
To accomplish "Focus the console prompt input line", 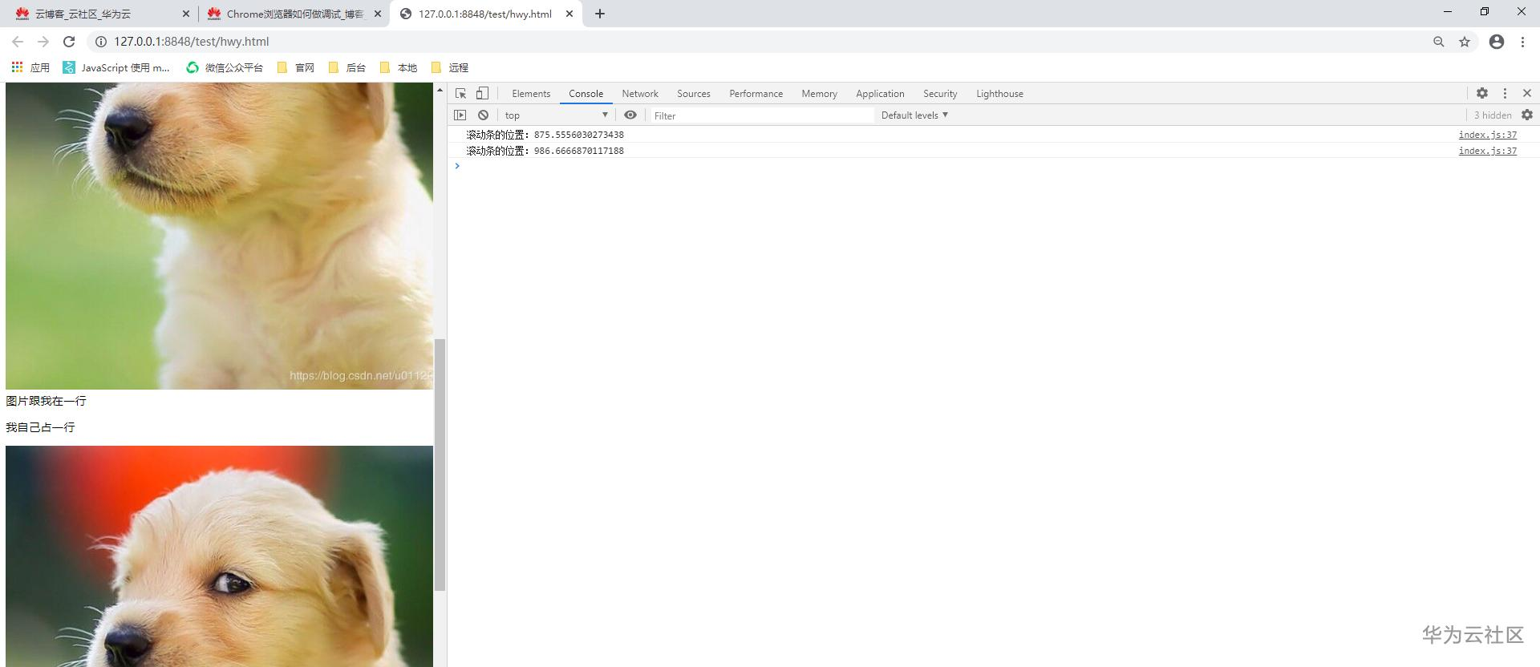I will pos(995,166).
